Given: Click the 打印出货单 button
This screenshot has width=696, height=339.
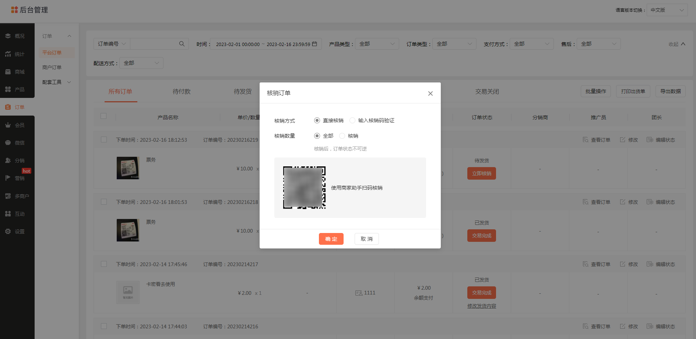Looking at the screenshot, I should [x=633, y=91].
